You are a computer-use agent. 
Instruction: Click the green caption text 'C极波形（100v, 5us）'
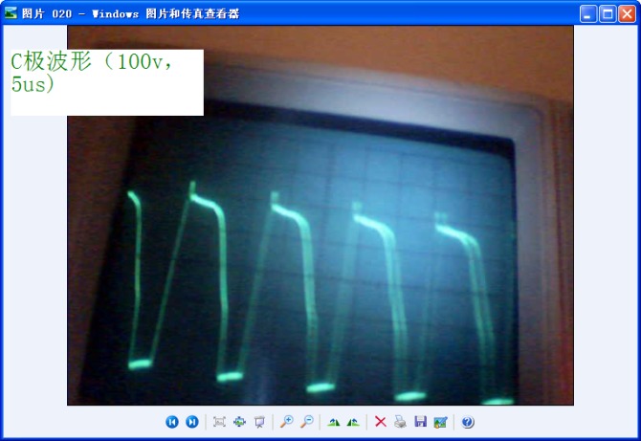click(93, 73)
